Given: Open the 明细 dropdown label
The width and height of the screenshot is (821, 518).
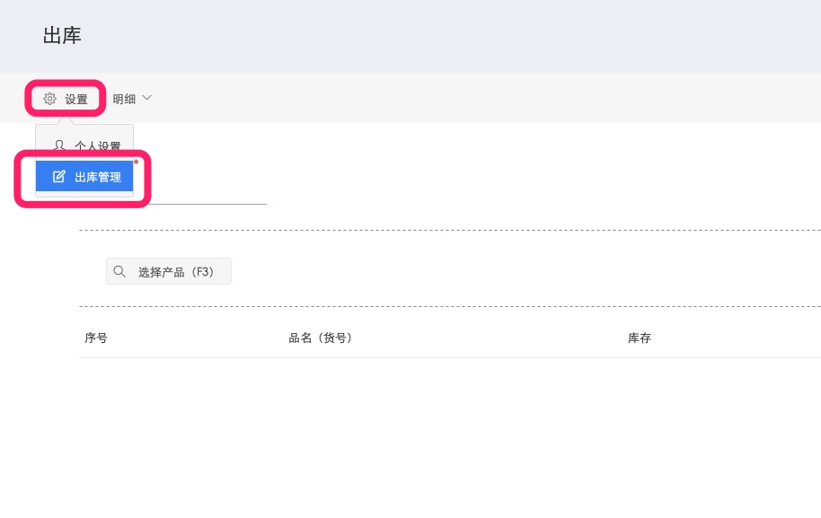Looking at the screenshot, I should click(124, 99).
